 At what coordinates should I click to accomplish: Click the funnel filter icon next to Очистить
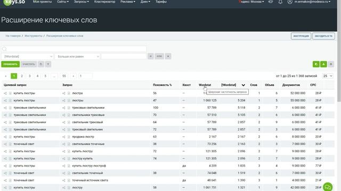click(x=48, y=64)
